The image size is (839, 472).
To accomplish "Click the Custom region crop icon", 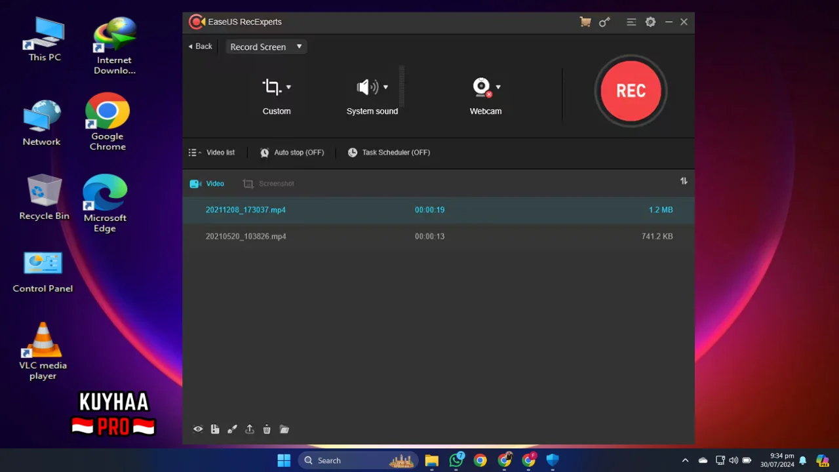I will pos(271,87).
